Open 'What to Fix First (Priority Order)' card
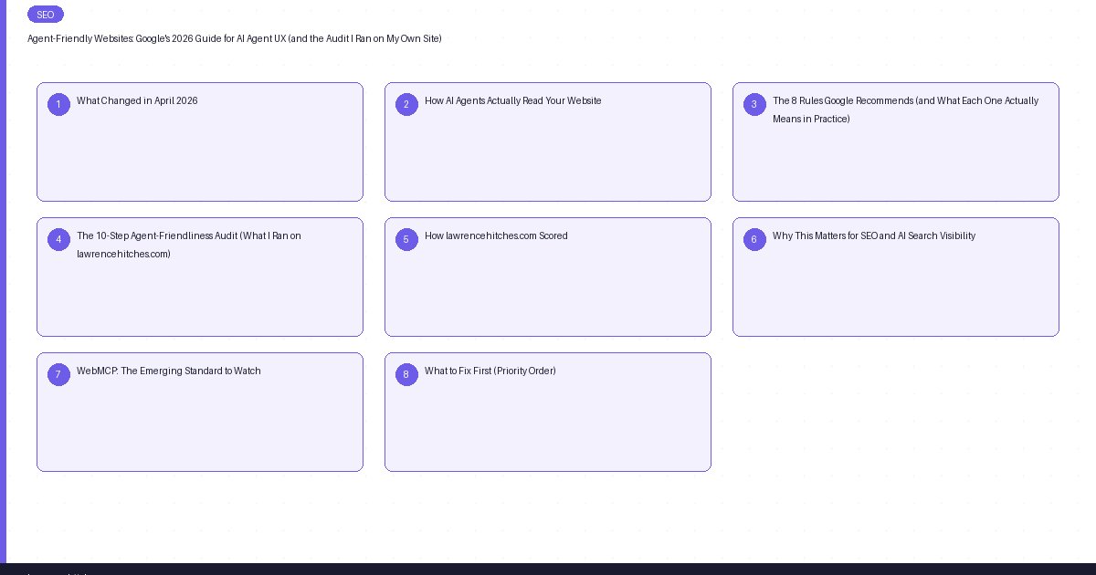1096x575 pixels. pyautogui.click(x=548, y=412)
